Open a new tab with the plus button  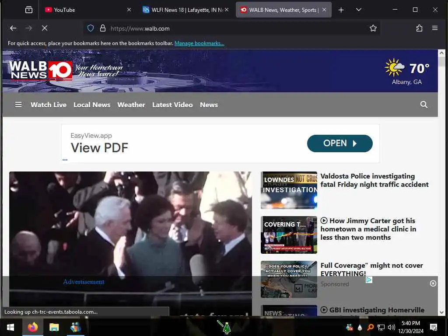tap(341, 10)
